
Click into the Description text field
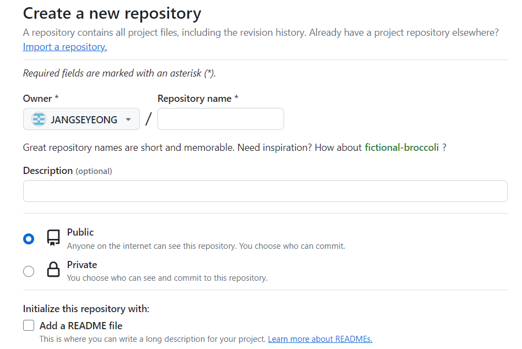[x=265, y=191]
